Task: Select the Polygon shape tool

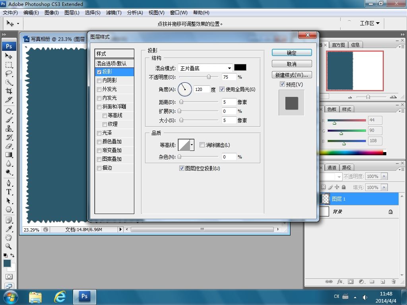Action: point(9,209)
